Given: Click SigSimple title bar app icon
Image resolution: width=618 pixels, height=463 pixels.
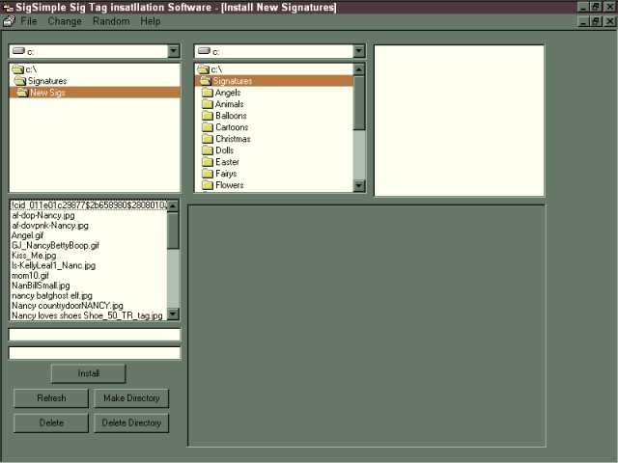Looking at the screenshot, I should pyautogui.click(x=8, y=8).
